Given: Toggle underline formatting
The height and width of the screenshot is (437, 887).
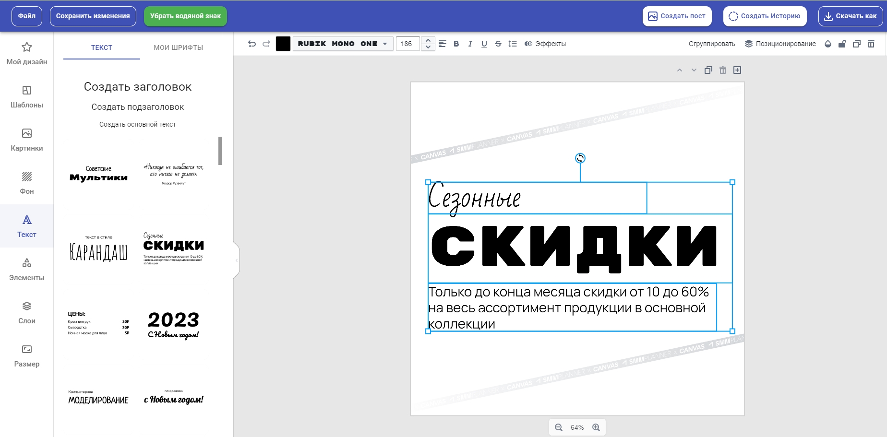Looking at the screenshot, I should (x=484, y=44).
